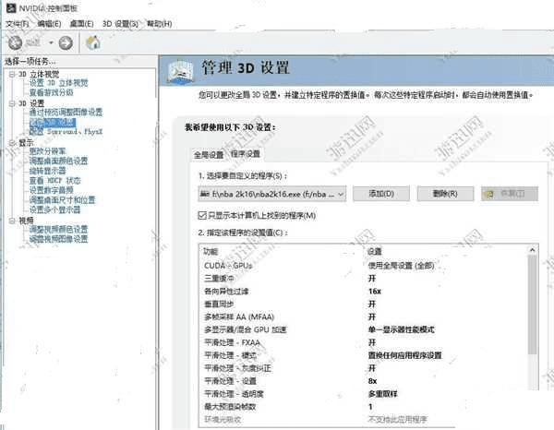Open the 3D 设置 menu
Viewport: 554px width, 430px height.
[120, 24]
